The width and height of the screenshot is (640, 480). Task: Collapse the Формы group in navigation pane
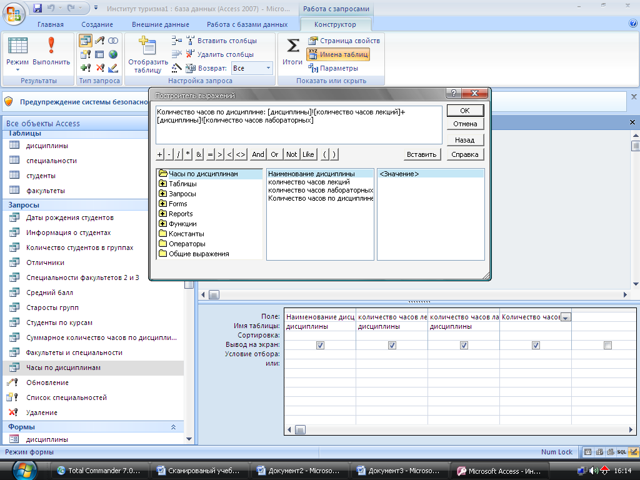click(x=173, y=427)
